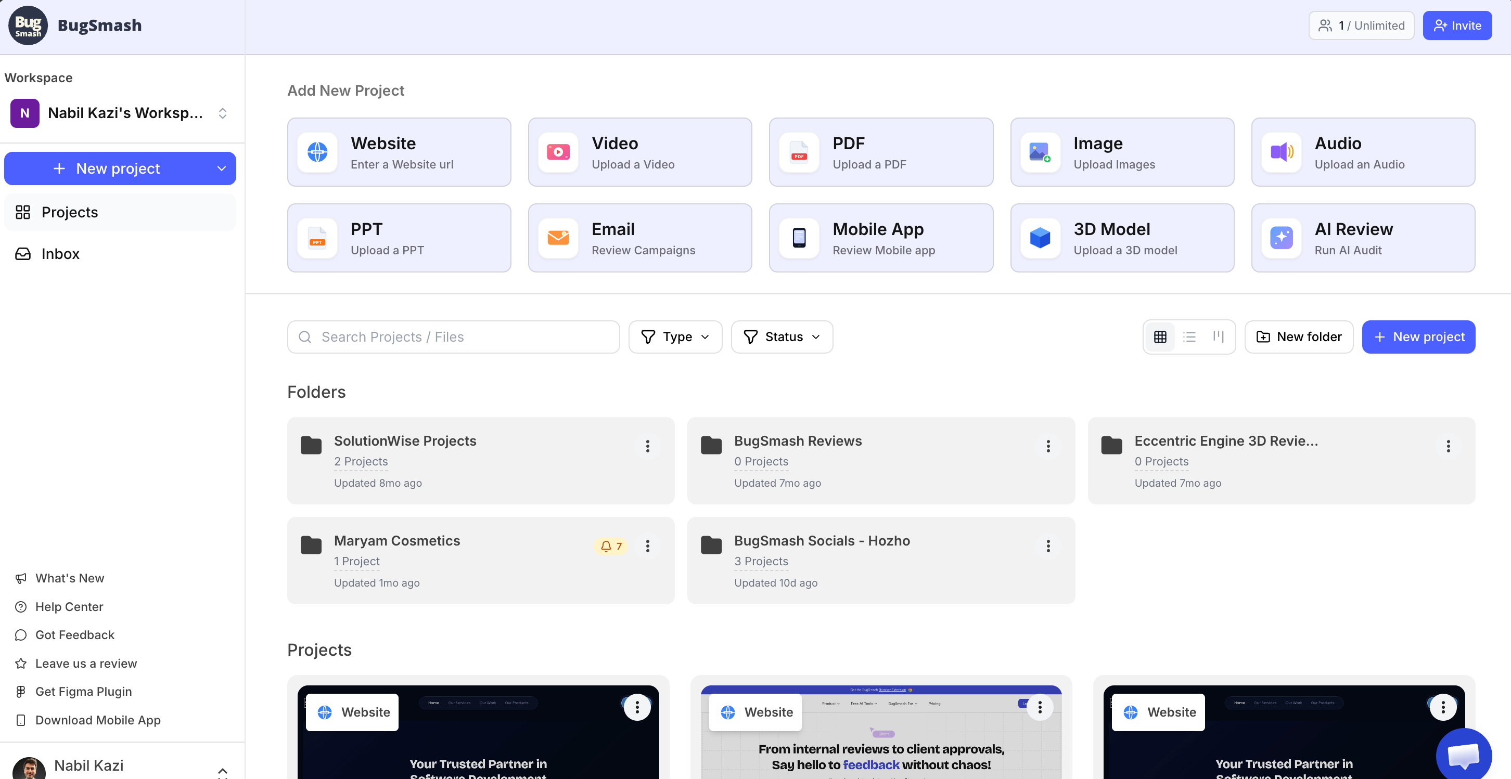This screenshot has height=779, width=1511.
Task: Open the Status filter dropdown
Action: 782,337
